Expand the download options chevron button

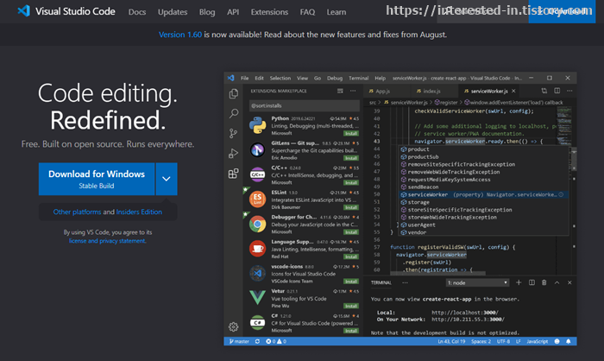pos(167,179)
